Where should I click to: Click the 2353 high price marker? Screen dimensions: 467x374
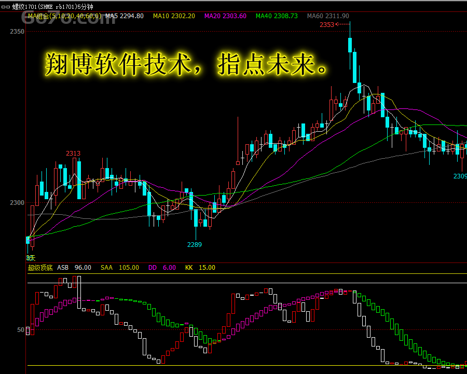click(327, 25)
